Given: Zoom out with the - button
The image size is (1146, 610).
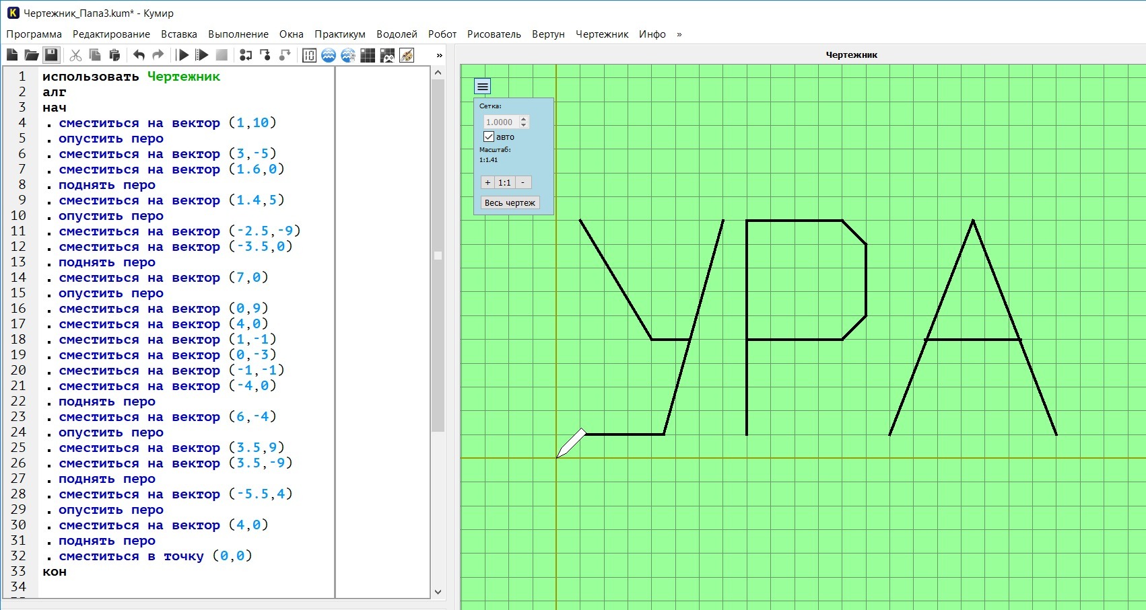Looking at the screenshot, I should 523,182.
